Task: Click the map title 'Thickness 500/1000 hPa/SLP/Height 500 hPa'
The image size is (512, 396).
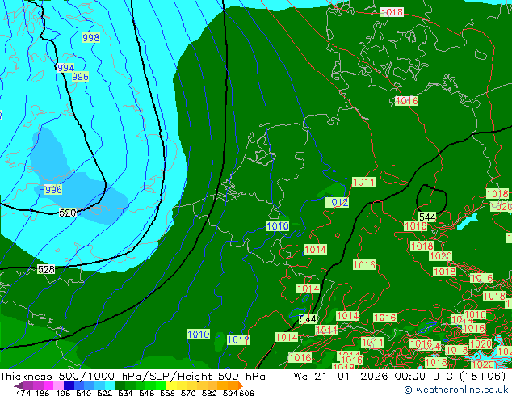Action: point(132,377)
